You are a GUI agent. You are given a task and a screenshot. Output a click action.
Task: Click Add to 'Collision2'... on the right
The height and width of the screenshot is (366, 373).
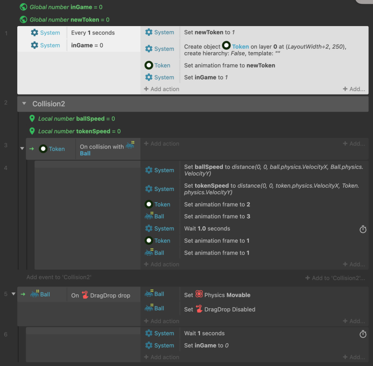point(335,278)
